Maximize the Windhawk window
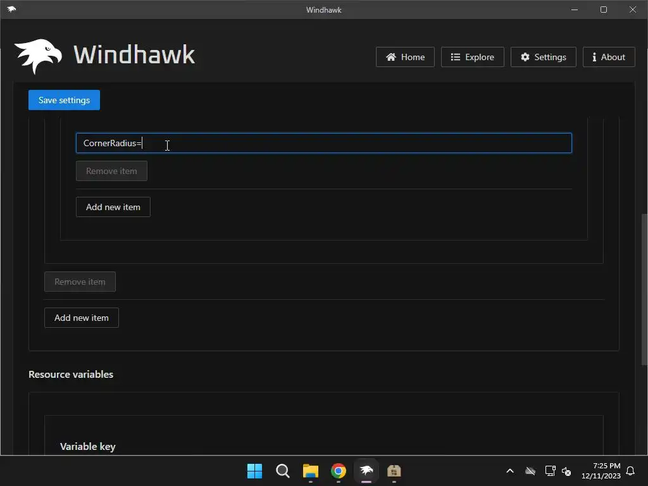 coord(604,9)
